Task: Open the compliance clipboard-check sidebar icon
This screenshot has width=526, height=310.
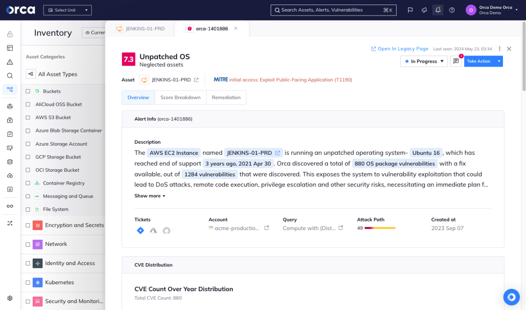Action: (x=10, y=134)
